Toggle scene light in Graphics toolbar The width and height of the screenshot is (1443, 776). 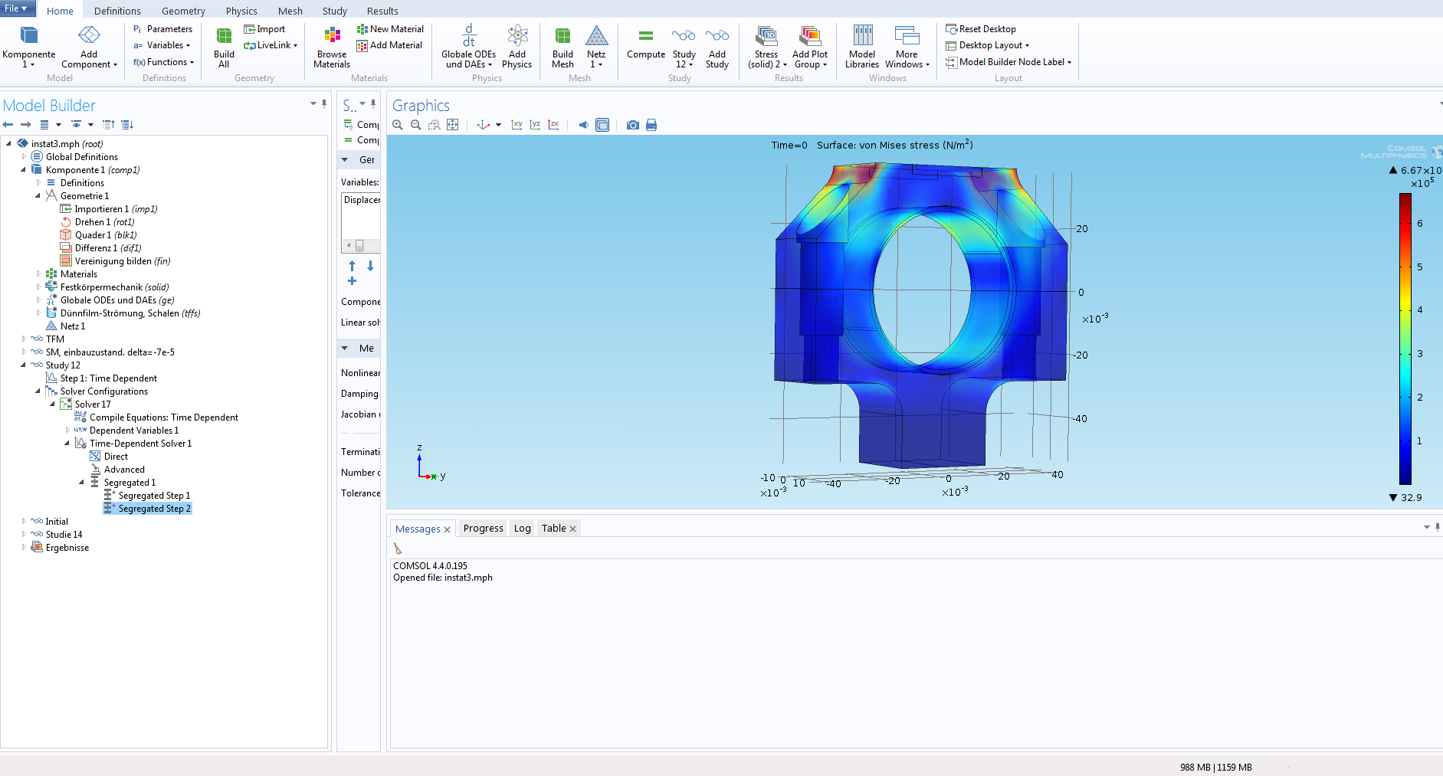point(583,125)
